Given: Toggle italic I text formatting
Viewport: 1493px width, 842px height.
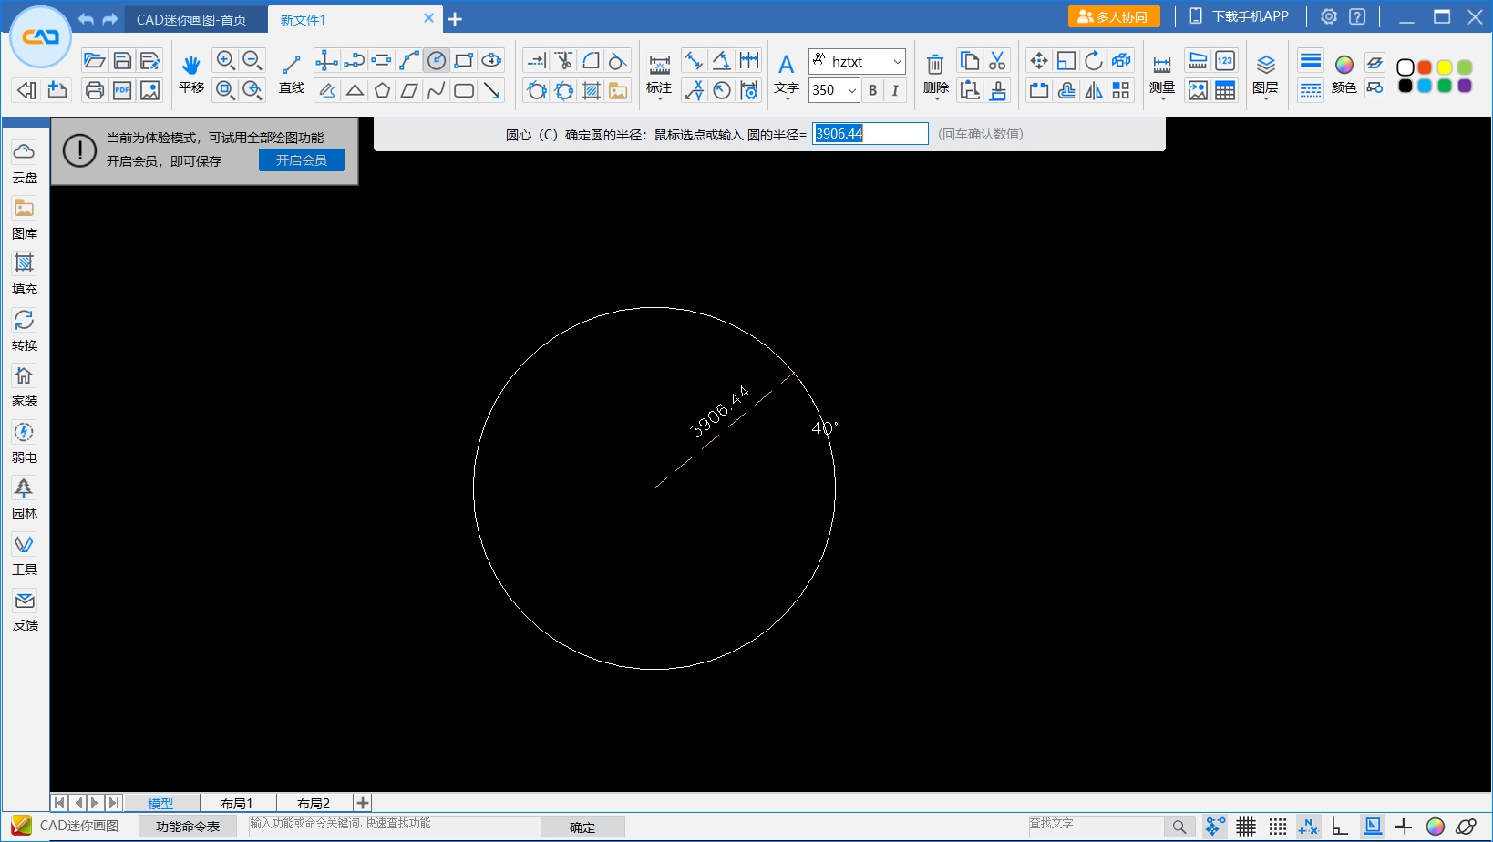Looking at the screenshot, I should tap(895, 90).
